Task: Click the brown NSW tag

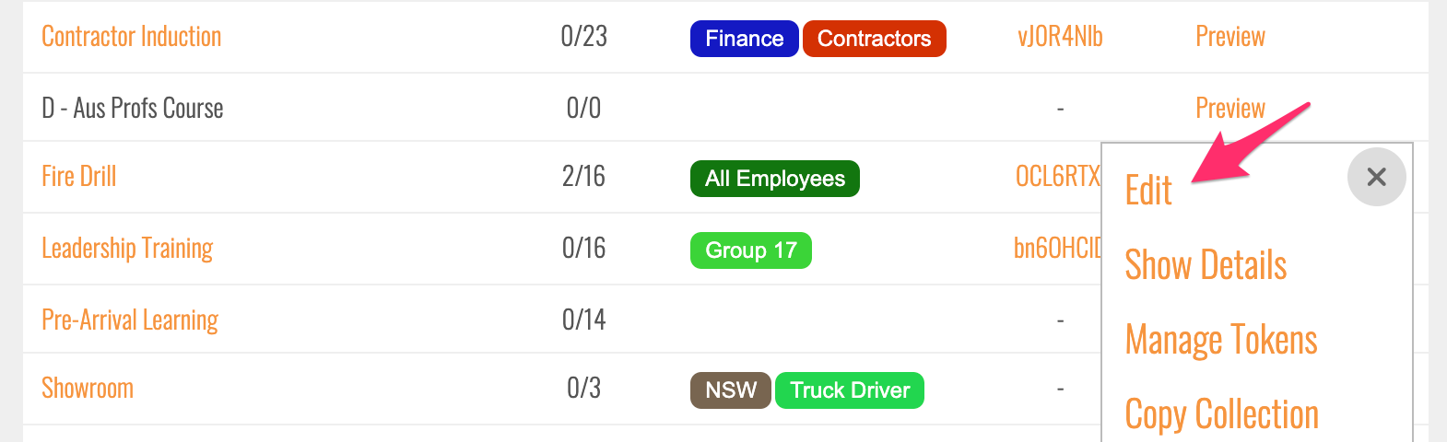Action: 730,390
